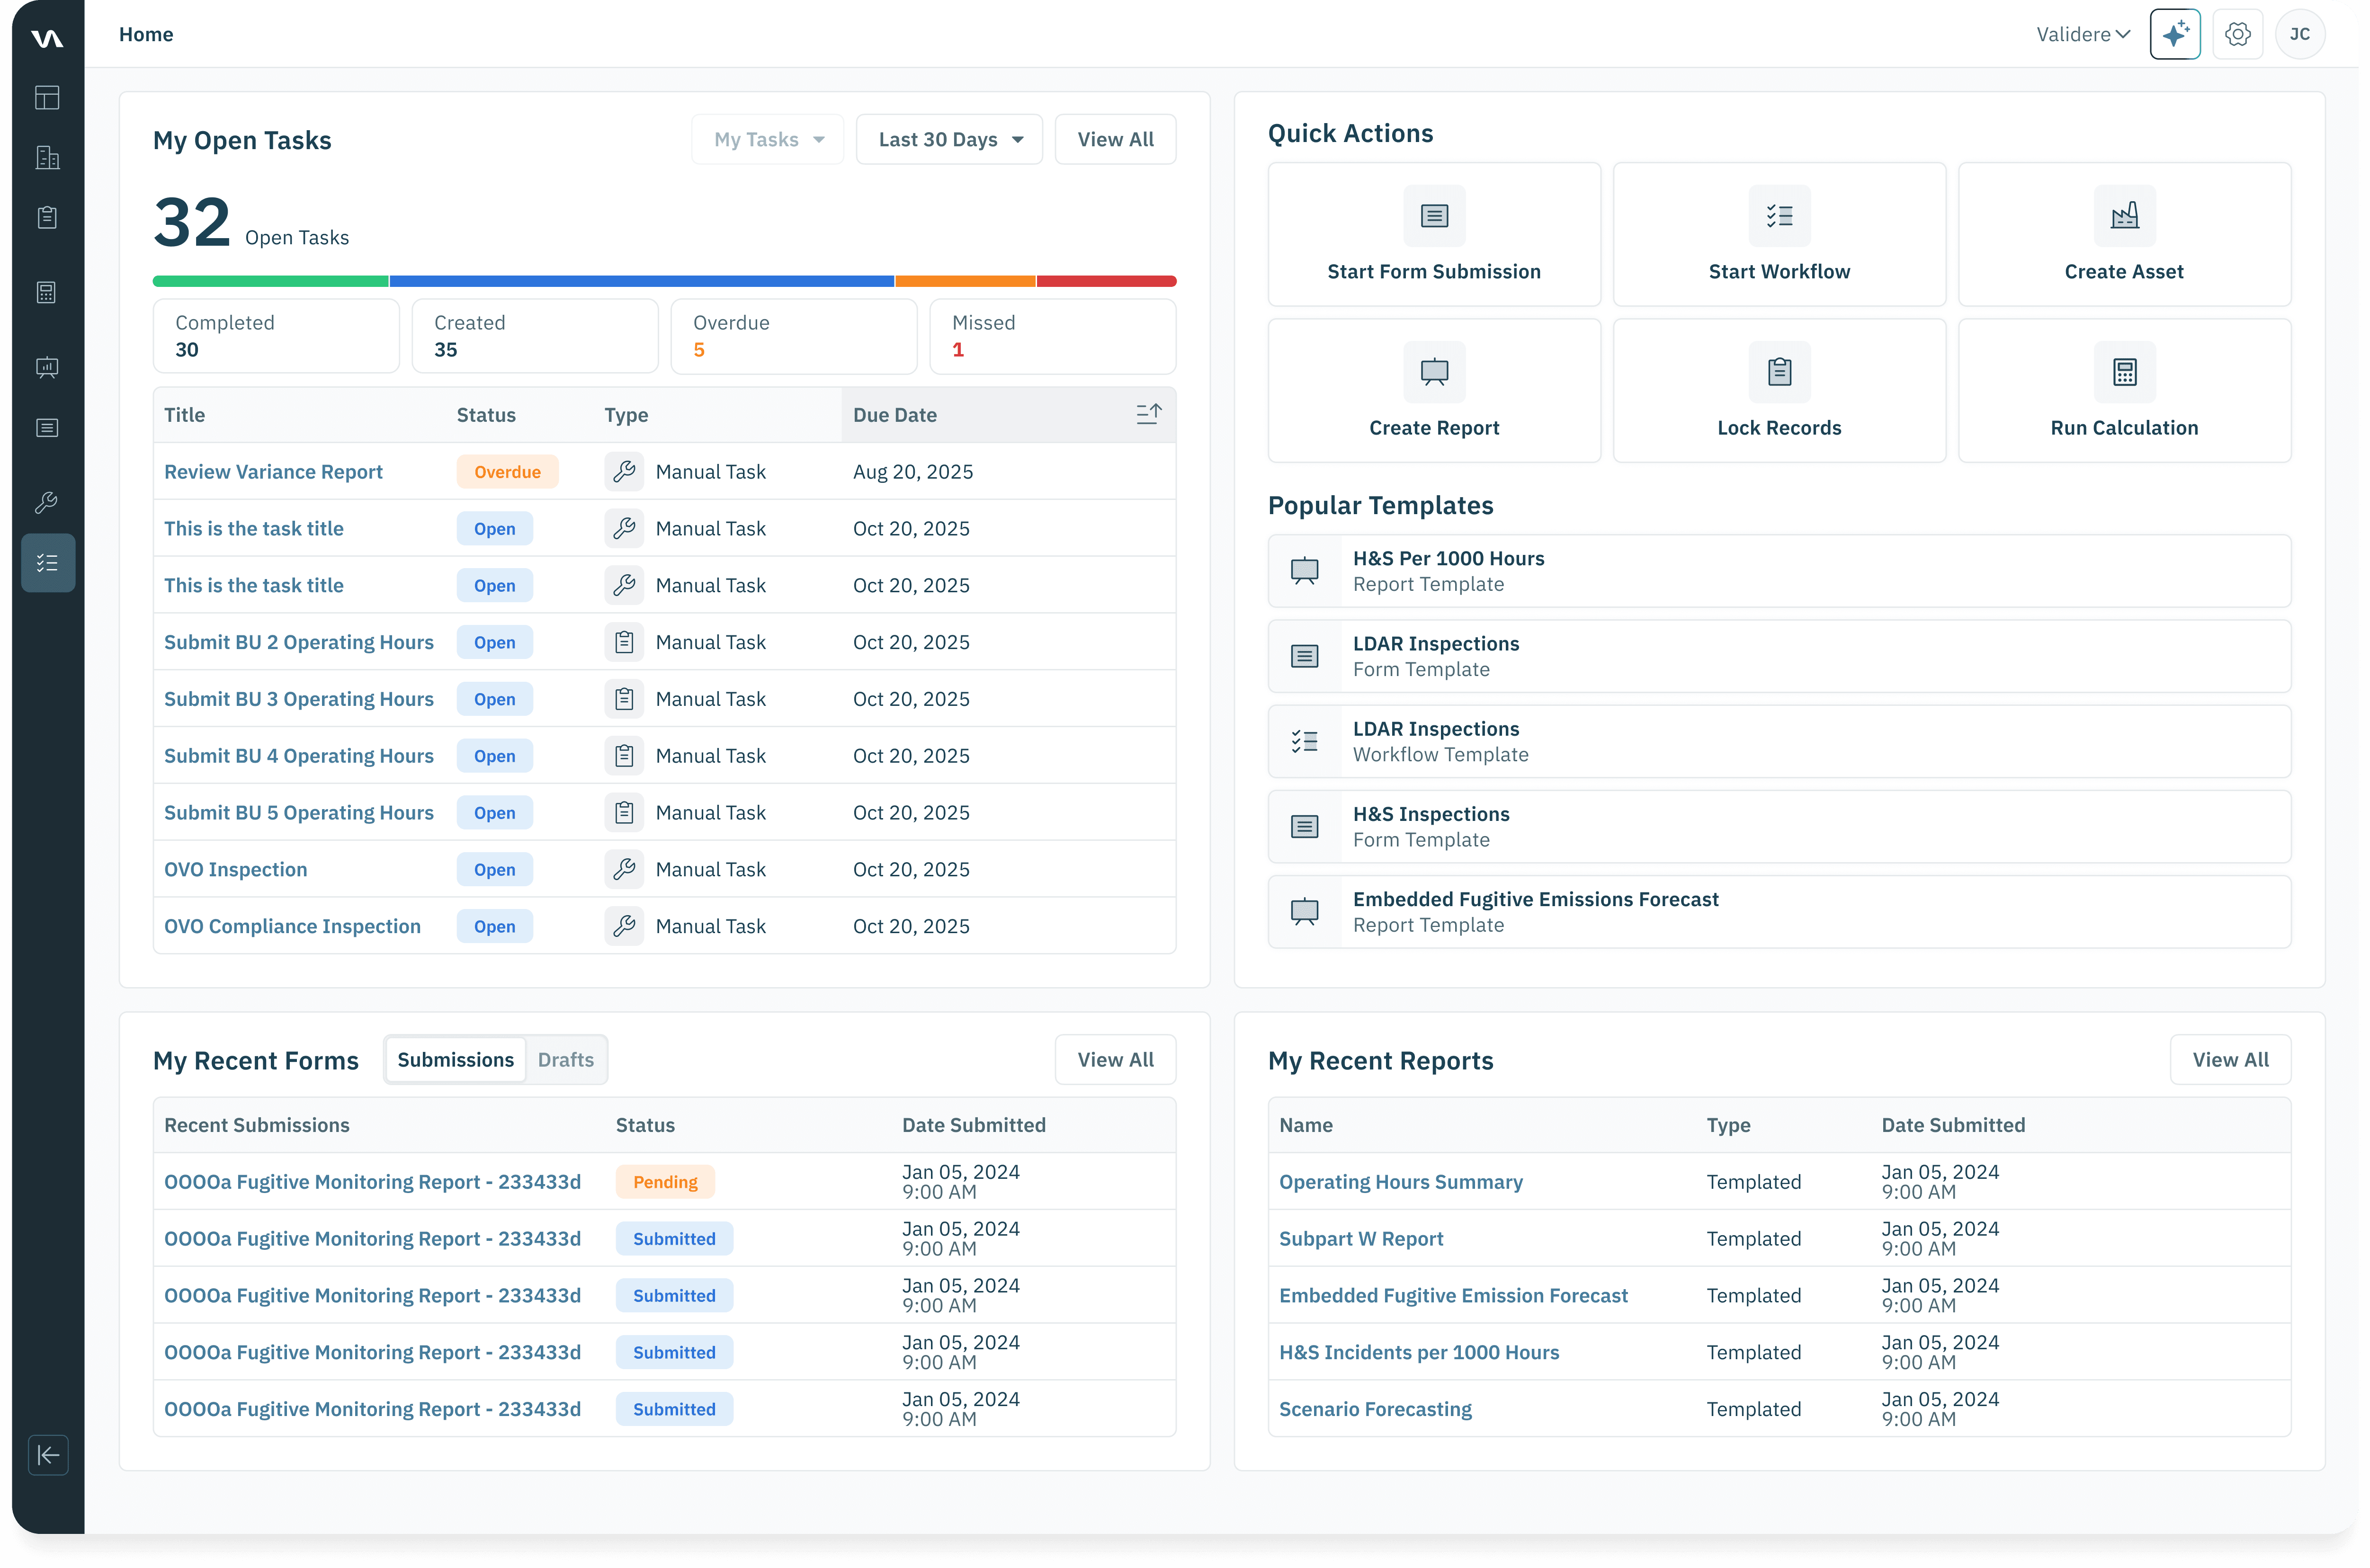The height and width of the screenshot is (1568, 2370).
Task: Collapse sidebar using bottom arrow icon
Action: [48, 1455]
